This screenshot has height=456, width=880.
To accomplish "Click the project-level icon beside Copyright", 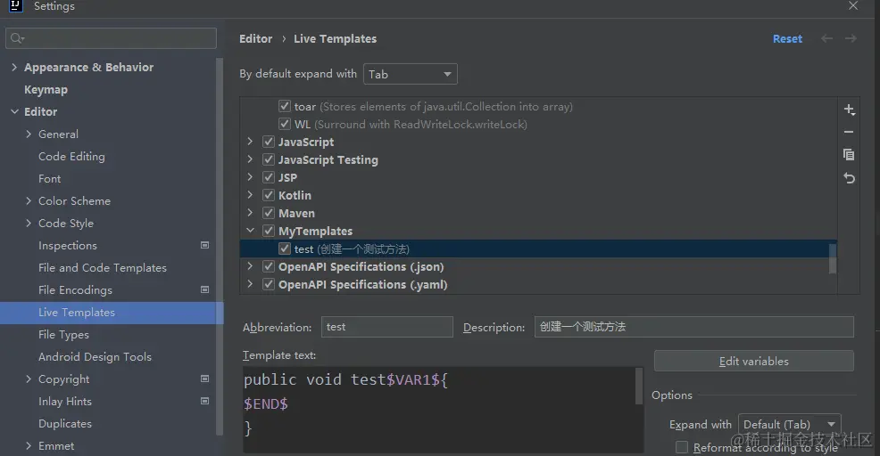I will click(x=205, y=379).
